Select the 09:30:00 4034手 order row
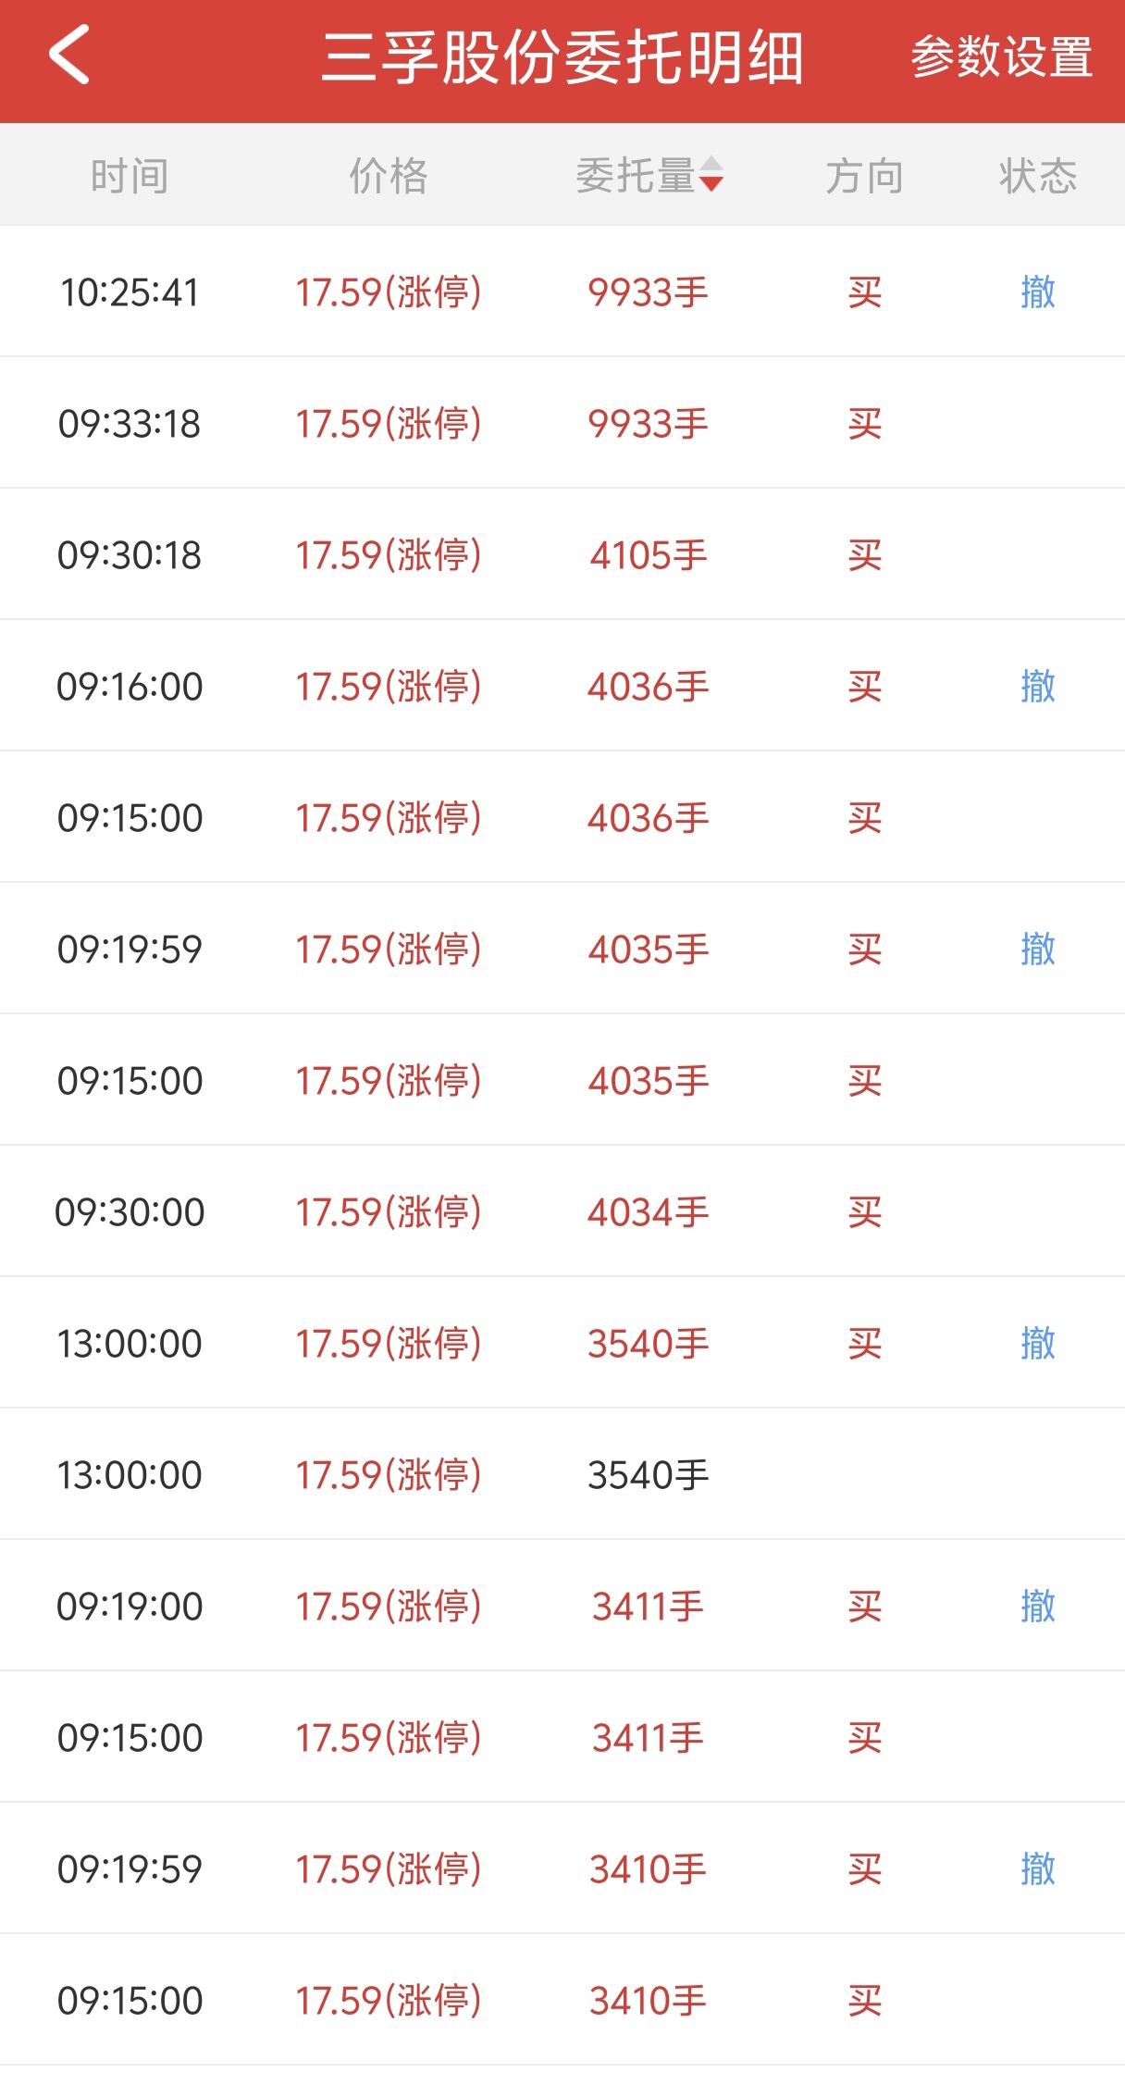 click(562, 1212)
